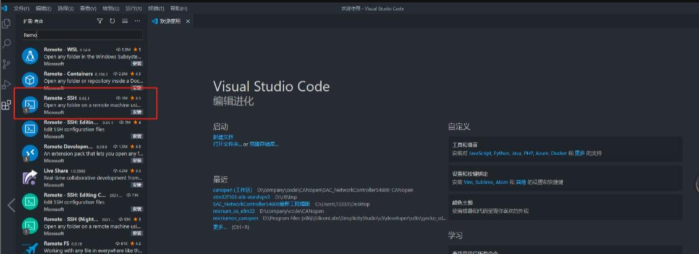Screen dimensions: 699x254
Task: Click the blue Remote - SSH extension icon
Action: click(x=30, y=104)
